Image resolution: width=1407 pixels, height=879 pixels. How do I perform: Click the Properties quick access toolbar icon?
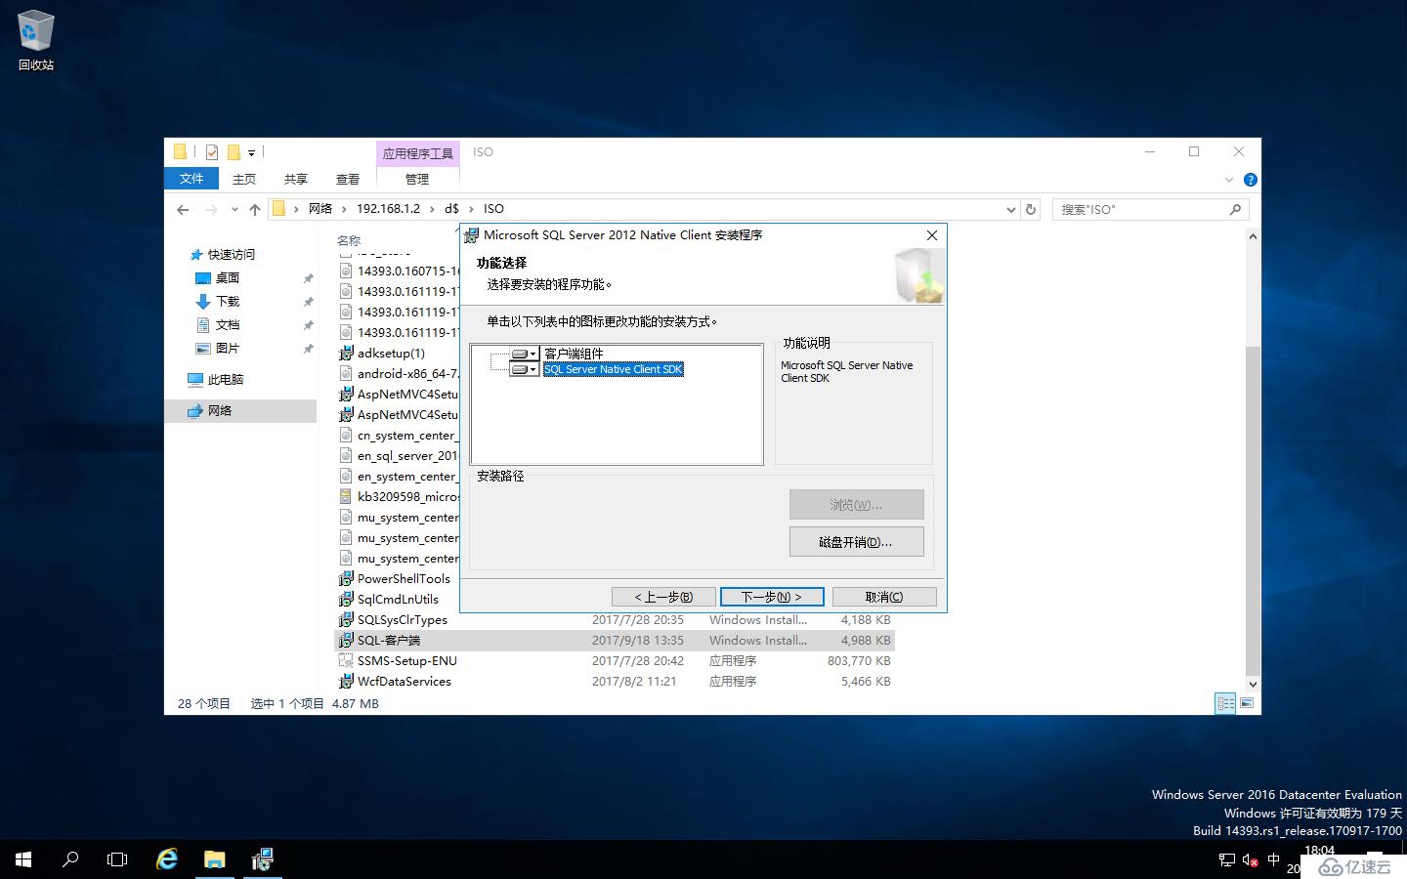[212, 152]
